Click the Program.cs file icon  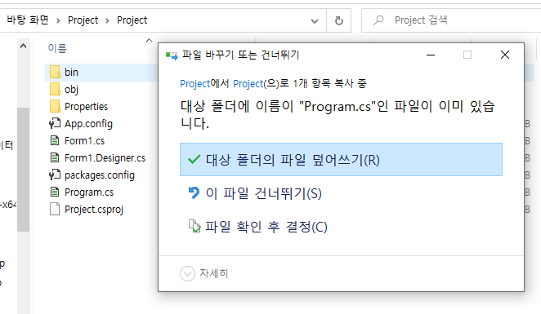point(55,192)
